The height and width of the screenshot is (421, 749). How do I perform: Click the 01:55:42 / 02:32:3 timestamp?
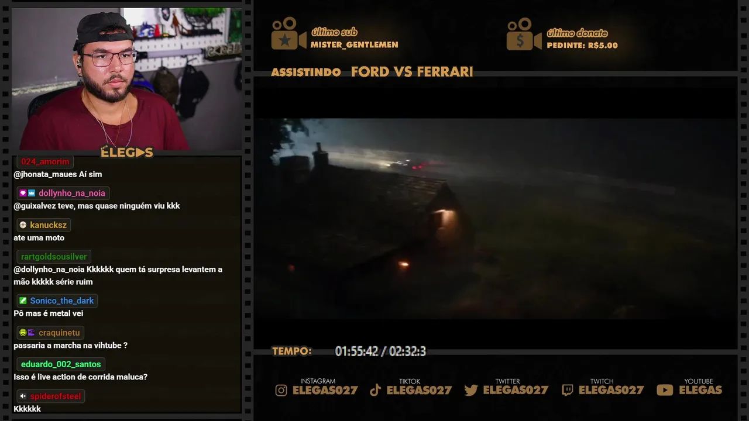[380, 351]
